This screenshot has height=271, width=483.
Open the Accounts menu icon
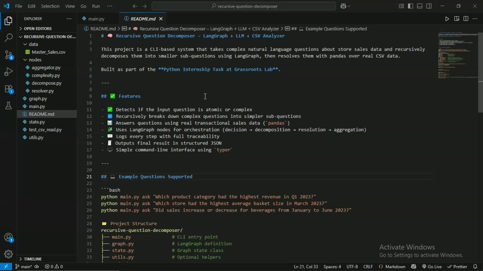pos(8,238)
